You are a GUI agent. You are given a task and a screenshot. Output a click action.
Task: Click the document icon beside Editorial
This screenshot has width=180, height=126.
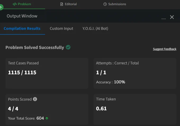click(62, 4)
